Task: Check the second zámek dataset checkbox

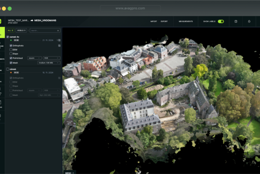Action: click(x=8, y=69)
